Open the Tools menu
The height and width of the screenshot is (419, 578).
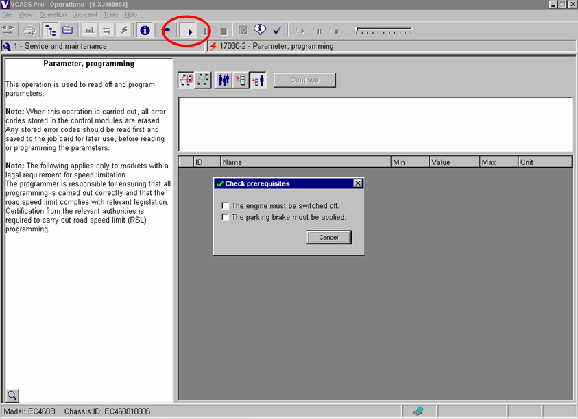pyautogui.click(x=110, y=15)
